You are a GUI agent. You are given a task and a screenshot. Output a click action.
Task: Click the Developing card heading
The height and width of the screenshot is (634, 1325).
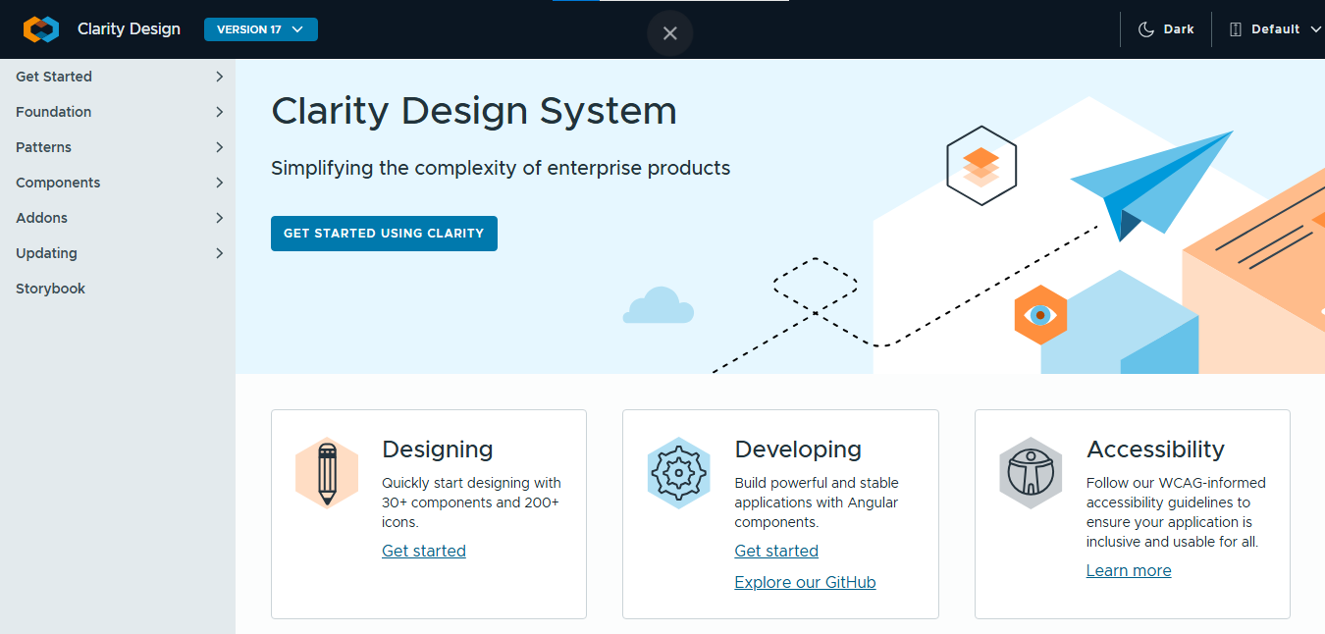[x=798, y=449]
